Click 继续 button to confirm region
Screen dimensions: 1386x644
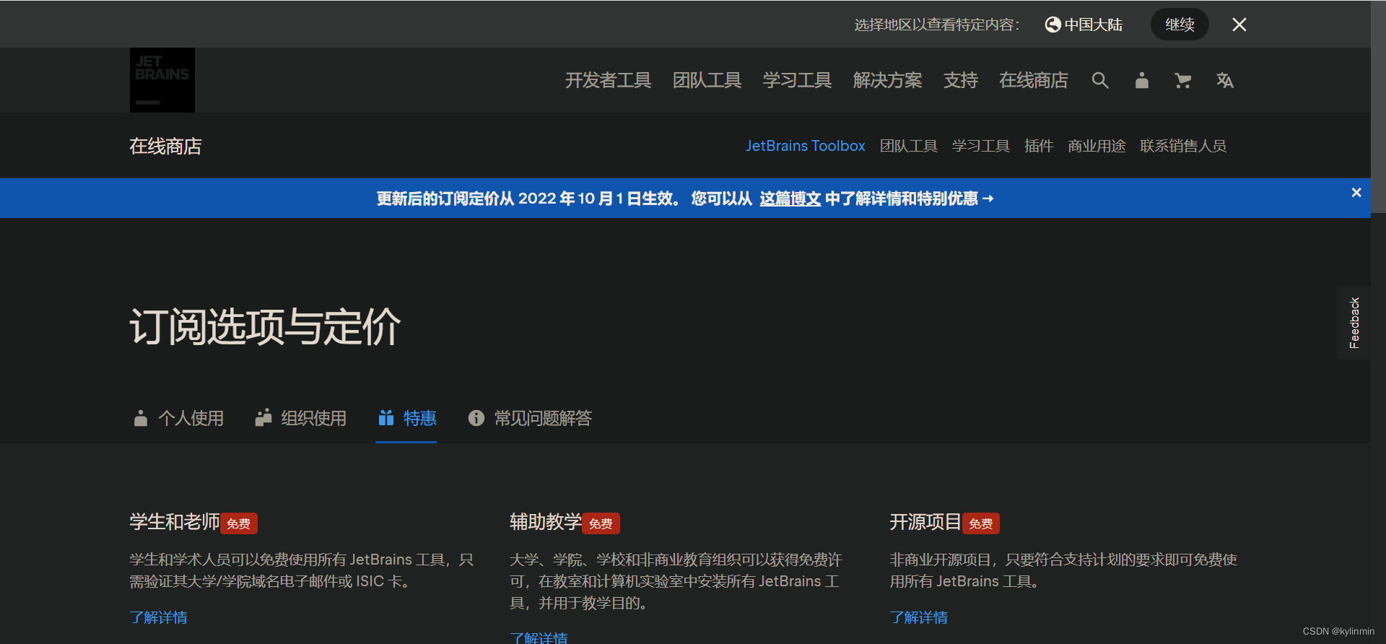(1180, 25)
